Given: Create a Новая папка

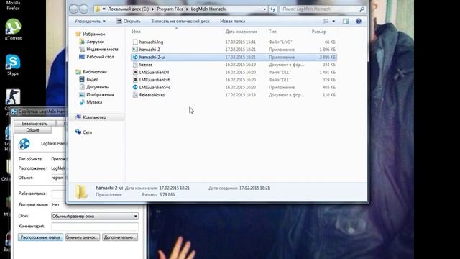Looking at the screenshot, I should pos(232,21).
